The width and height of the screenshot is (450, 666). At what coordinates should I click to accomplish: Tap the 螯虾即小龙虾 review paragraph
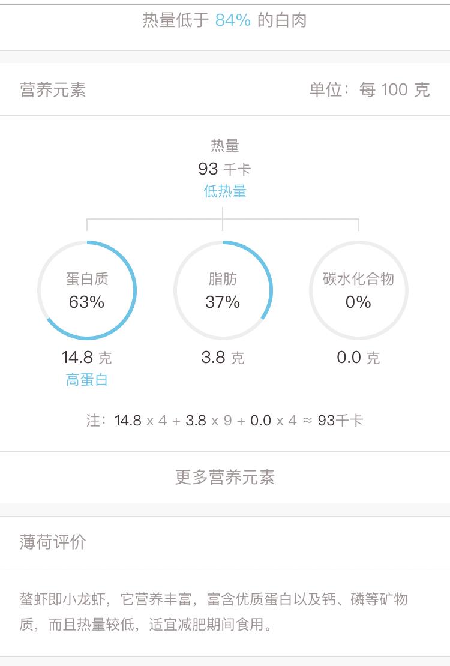point(214,611)
